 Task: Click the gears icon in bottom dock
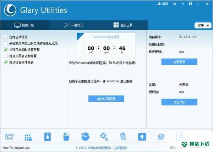[104, 136]
